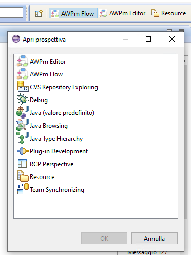The height and width of the screenshot is (255, 191).
Task: Select 'Java Type Hierarchy' entry text
Action: click(56, 139)
